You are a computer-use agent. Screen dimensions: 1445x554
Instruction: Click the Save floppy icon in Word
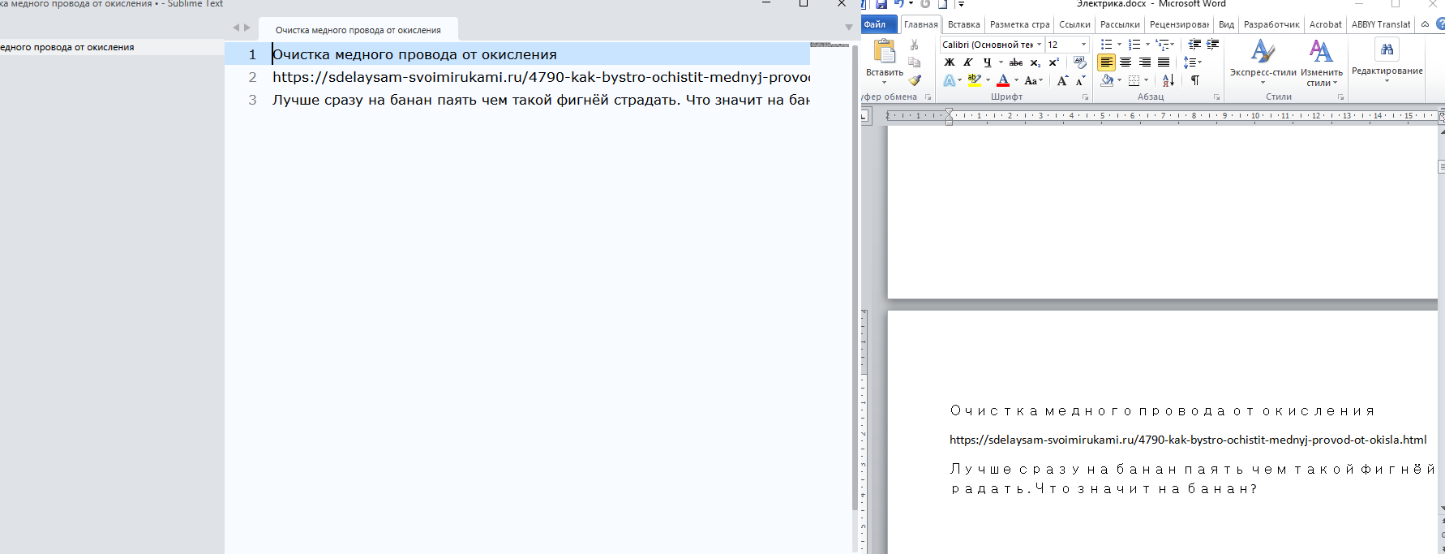pyautogui.click(x=881, y=4)
